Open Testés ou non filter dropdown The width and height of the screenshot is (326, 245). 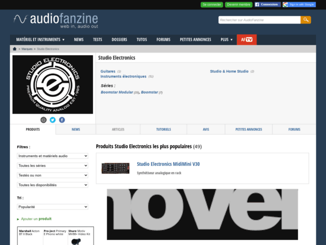click(x=53, y=175)
